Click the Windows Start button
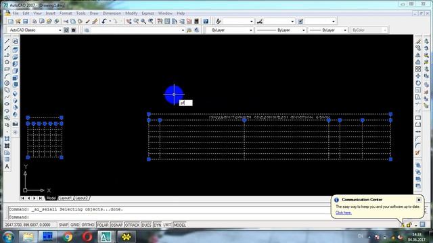 click(x=9, y=237)
